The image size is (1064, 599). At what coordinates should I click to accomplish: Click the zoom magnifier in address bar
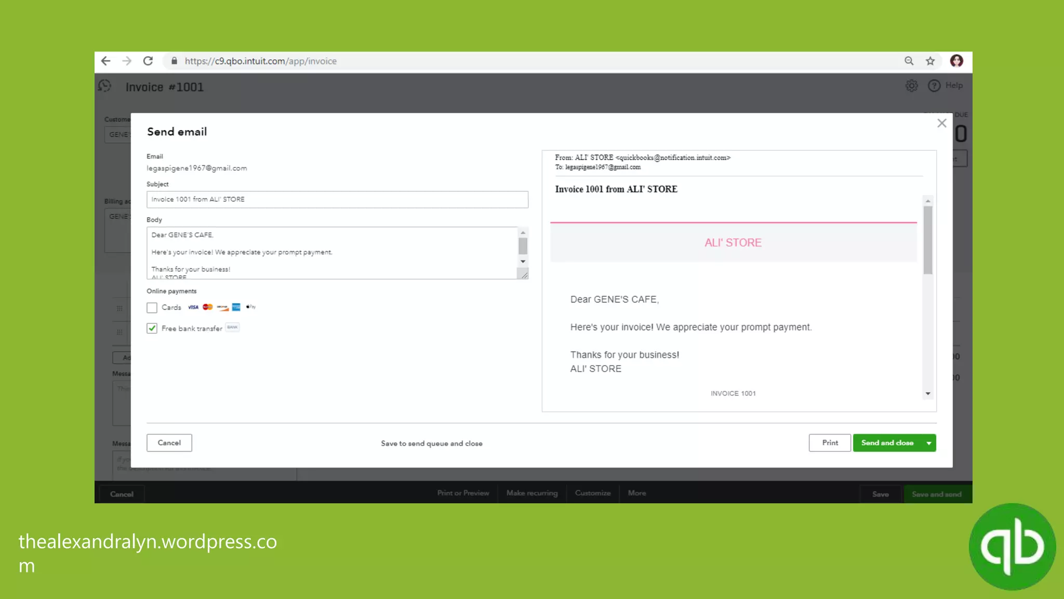coord(909,61)
